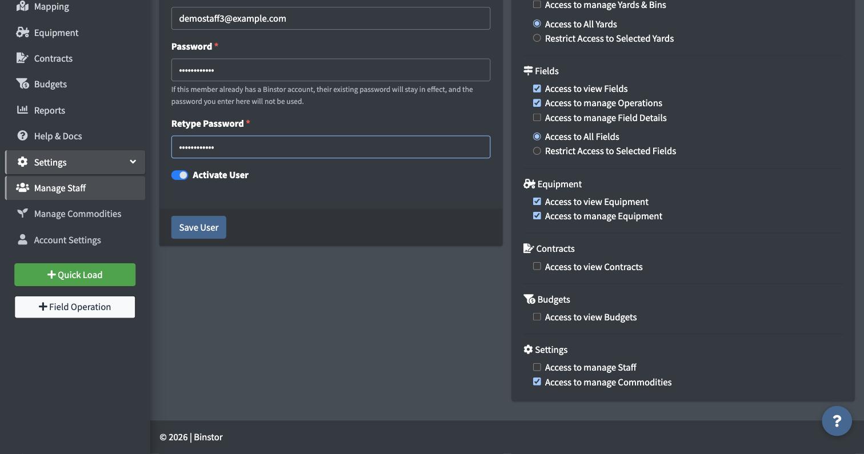Go to Equipment page in sidebar

(74, 33)
